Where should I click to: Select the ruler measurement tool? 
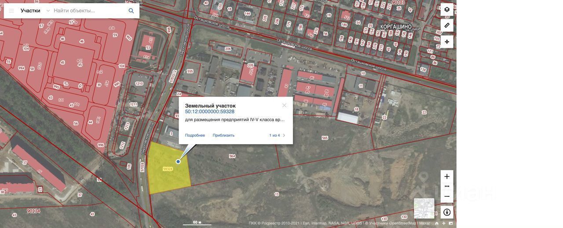click(447, 25)
